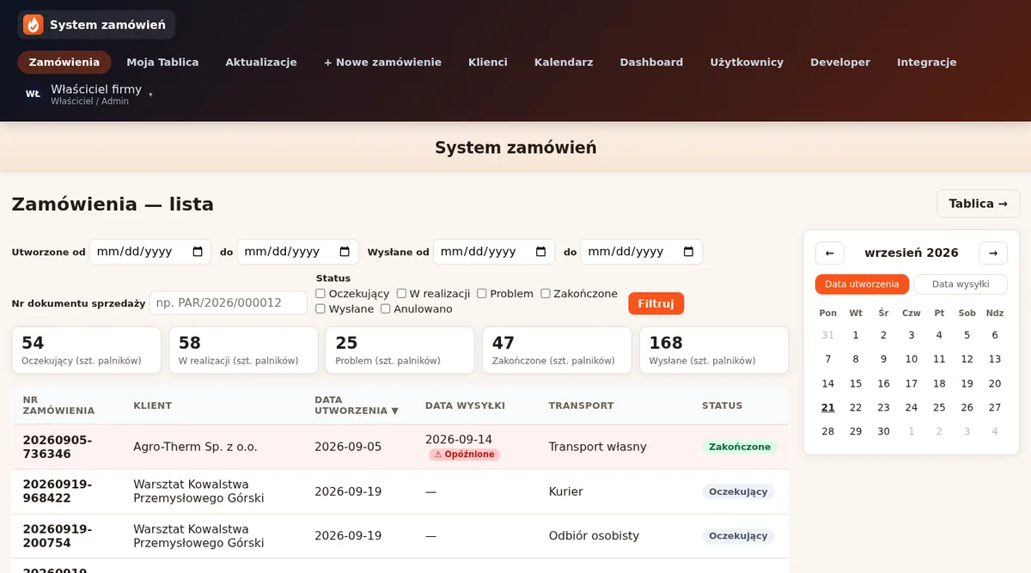
Task: Click the Klient column header
Action: point(153,405)
